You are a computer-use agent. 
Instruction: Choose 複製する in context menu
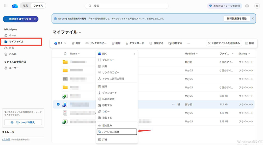click(117, 118)
